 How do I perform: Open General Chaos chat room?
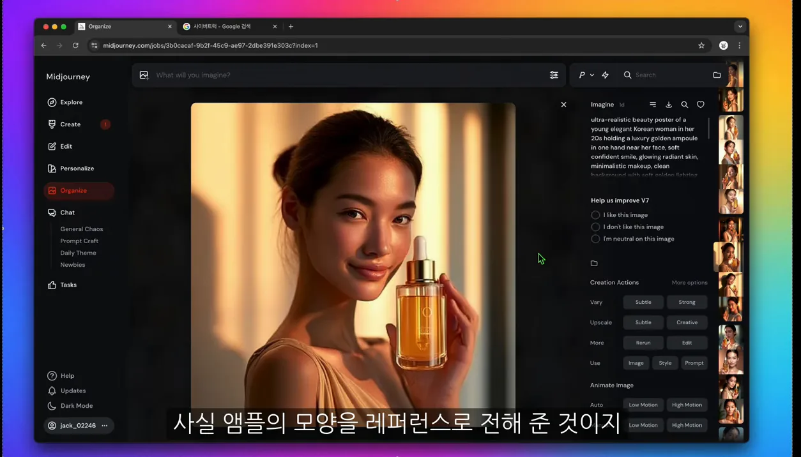pos(82,229)
